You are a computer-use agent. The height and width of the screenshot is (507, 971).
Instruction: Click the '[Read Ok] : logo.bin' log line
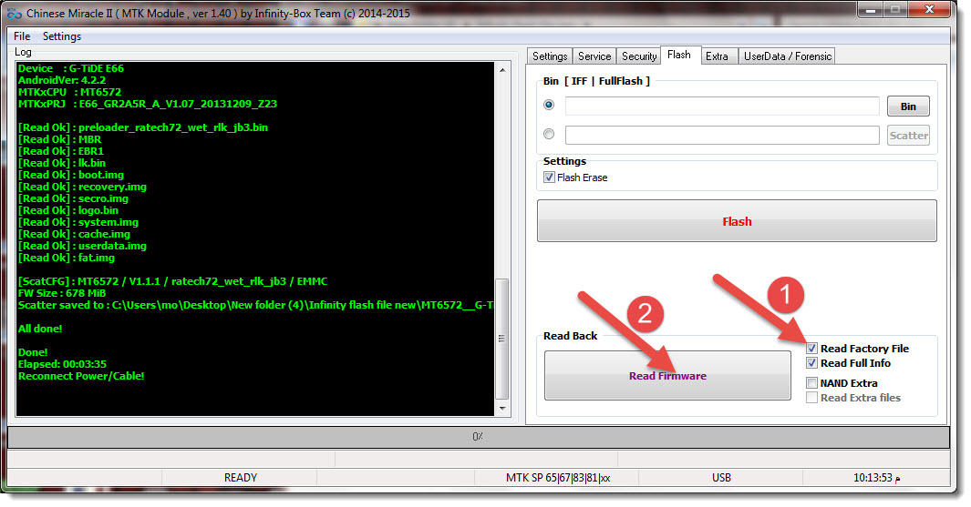click(68, 210)
